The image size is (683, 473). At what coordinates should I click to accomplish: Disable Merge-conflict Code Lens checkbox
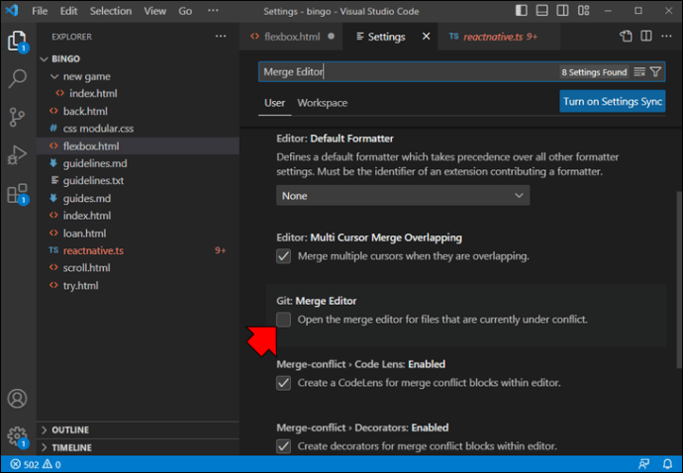(284, 383)
